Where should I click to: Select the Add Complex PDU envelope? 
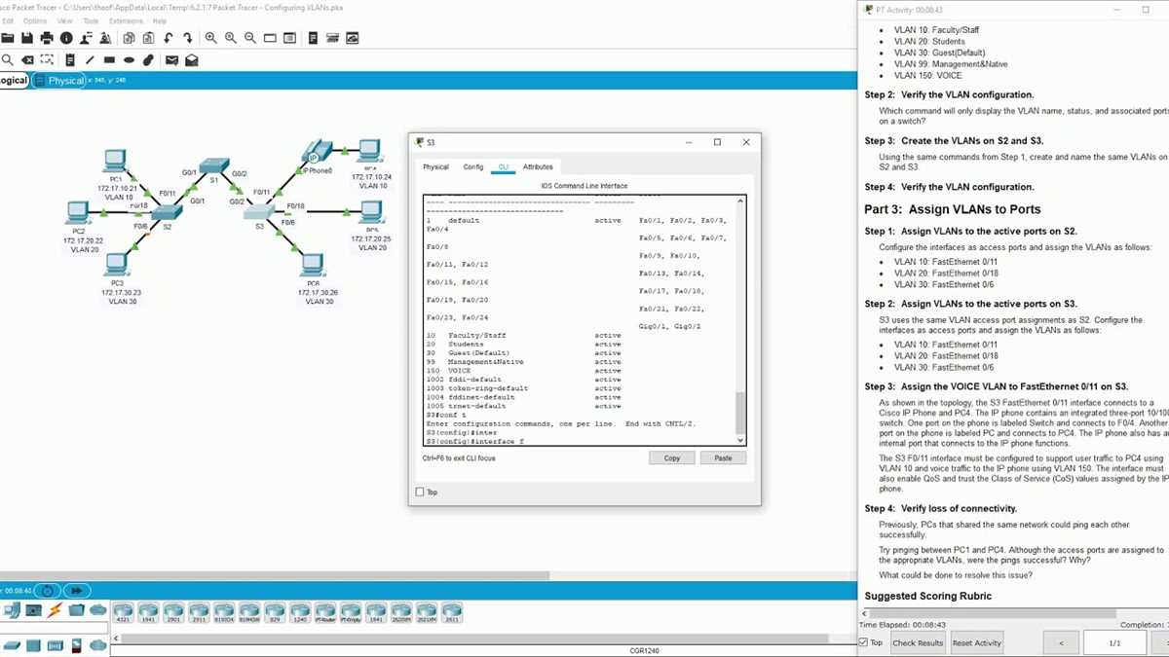click(192, 60)
